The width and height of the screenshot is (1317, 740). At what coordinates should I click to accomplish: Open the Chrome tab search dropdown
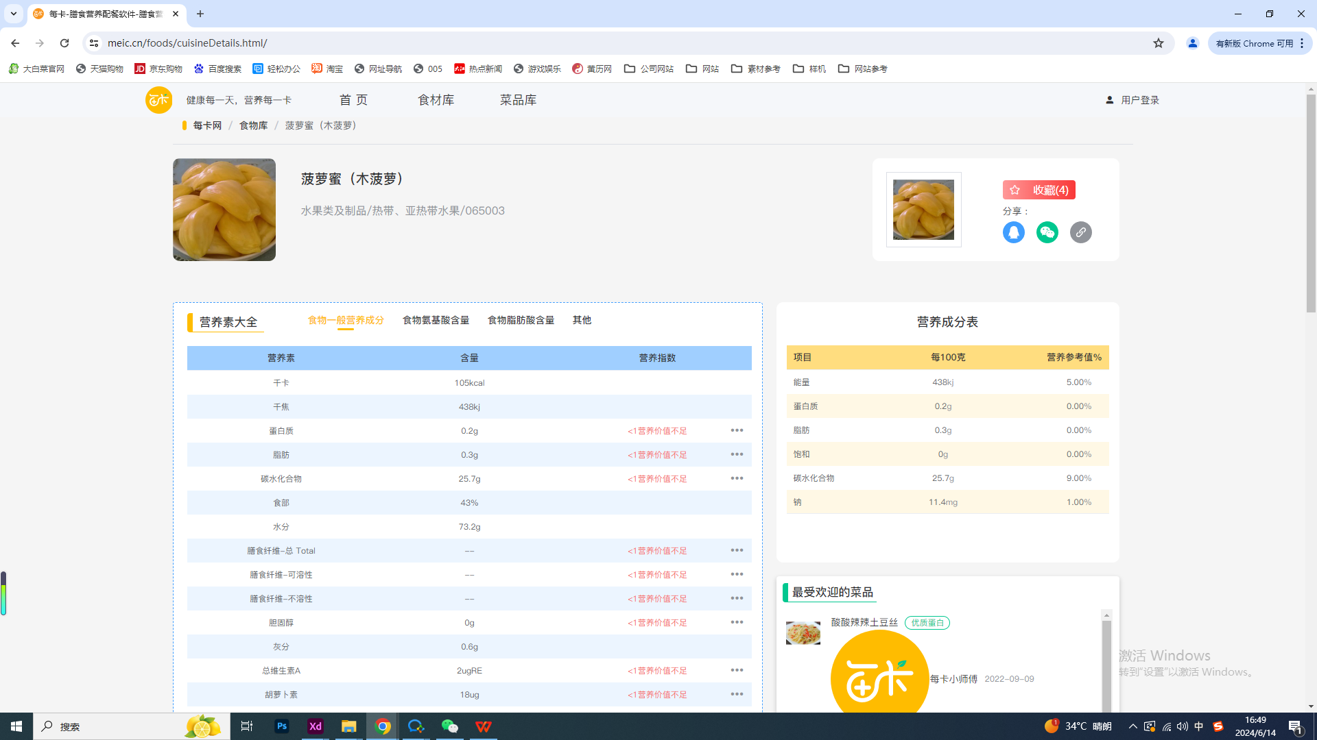pos(13,14)
